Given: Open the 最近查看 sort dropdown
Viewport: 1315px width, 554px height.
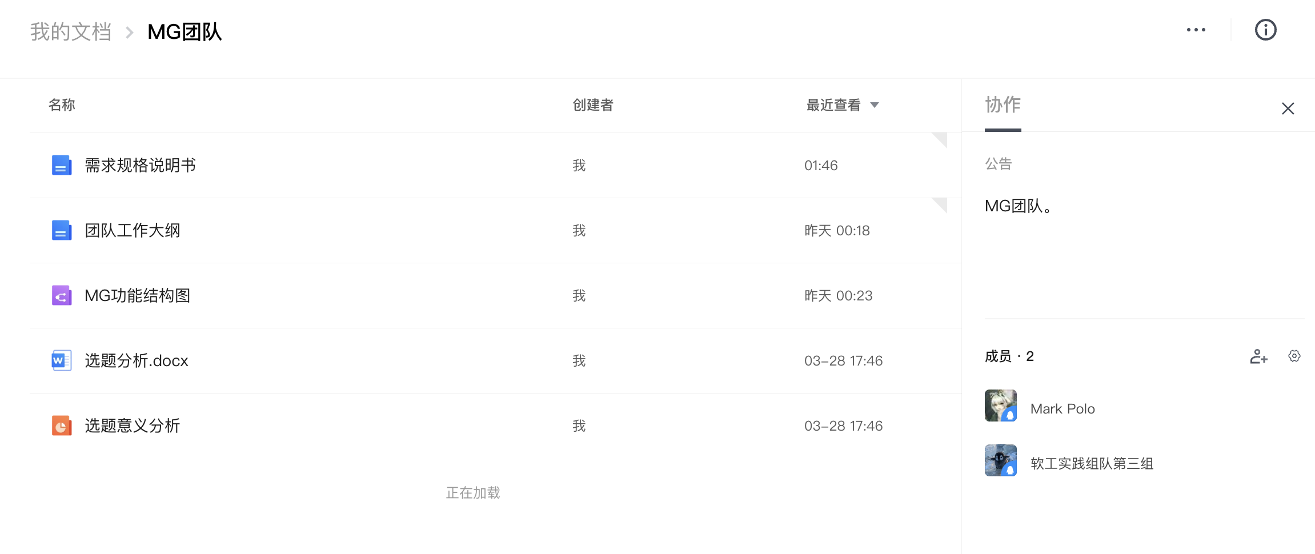Looking at the screenshot, I should pos(842,105).
